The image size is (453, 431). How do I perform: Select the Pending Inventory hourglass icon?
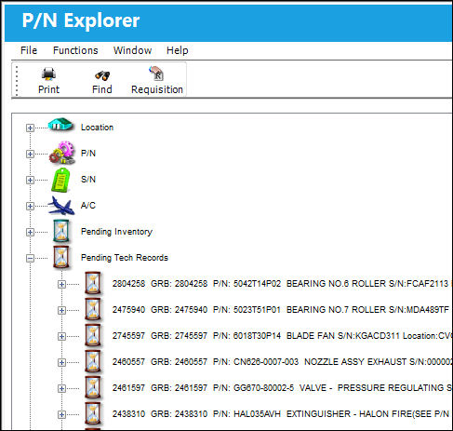[61, 231]
